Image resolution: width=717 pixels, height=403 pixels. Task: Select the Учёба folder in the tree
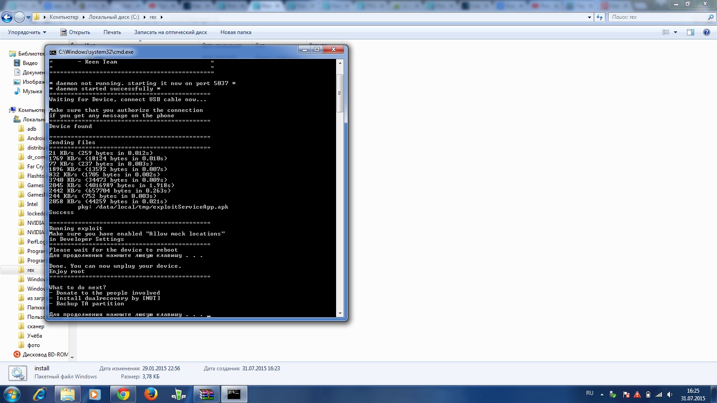(x=35, y=335)
